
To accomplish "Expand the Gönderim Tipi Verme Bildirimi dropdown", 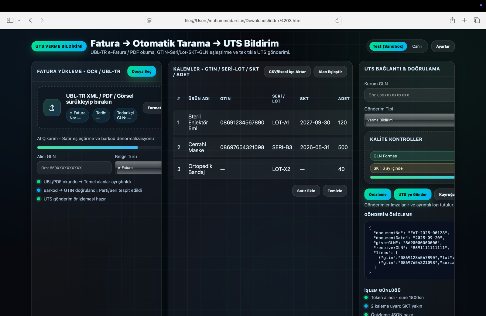I will click(x=409, y=120).
